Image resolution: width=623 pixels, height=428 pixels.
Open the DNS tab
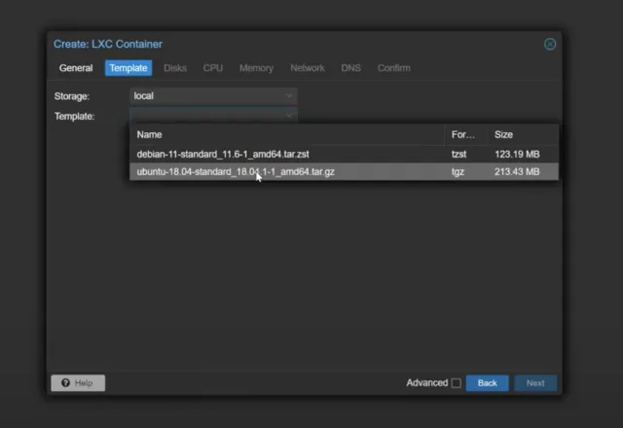click(x=350, y=68)
